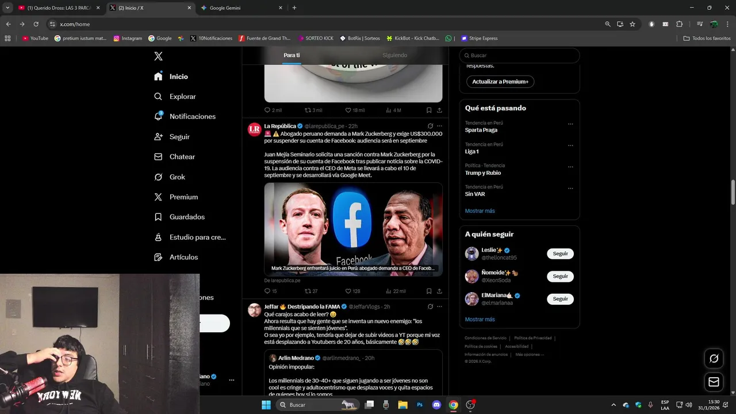
Task: Follow Leslie with Seguir button
Action: [x=560, y=254]
